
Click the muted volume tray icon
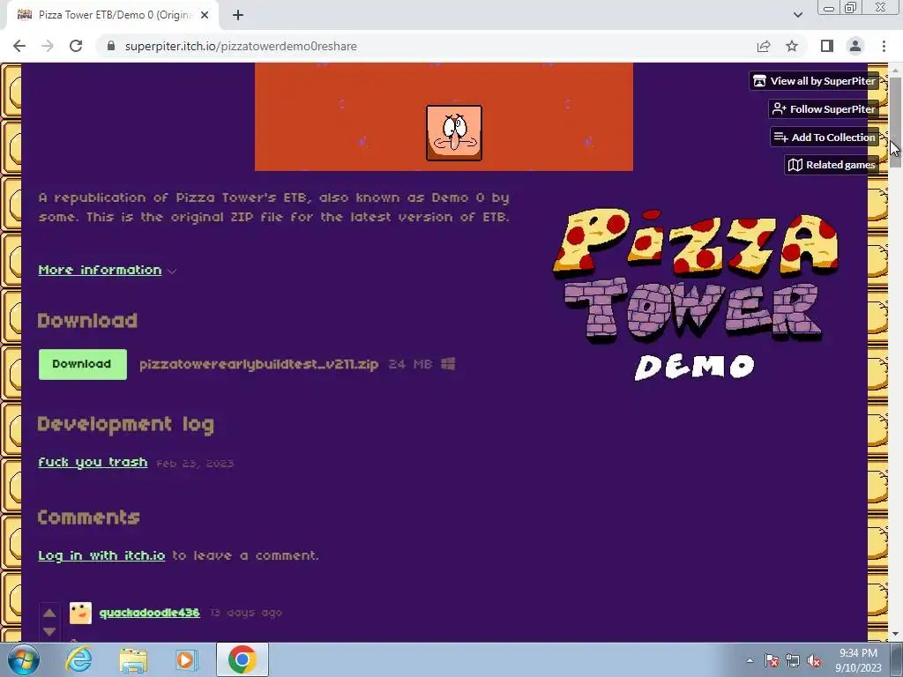814,660
